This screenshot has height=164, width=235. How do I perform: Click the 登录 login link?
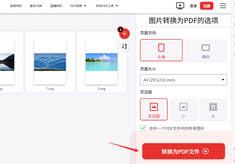click(193, 6)
